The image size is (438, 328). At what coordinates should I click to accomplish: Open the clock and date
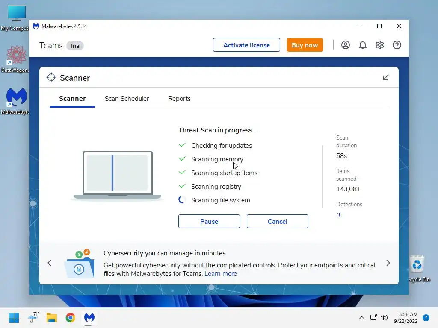coord(406,318)
